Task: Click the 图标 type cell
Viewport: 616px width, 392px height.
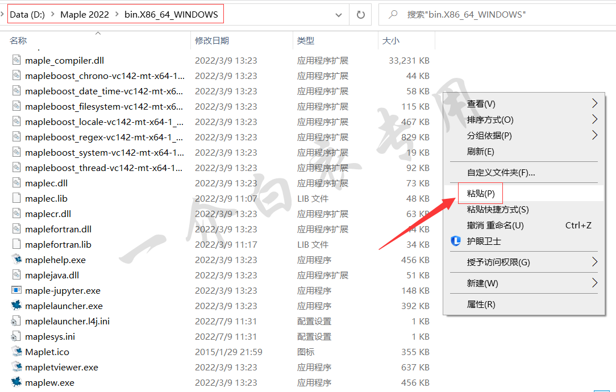Action: (x=306, y=352)
